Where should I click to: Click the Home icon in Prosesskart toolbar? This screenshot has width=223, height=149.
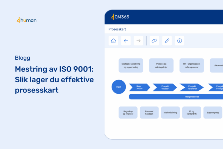pyautogui.click(x=113, y=41)
